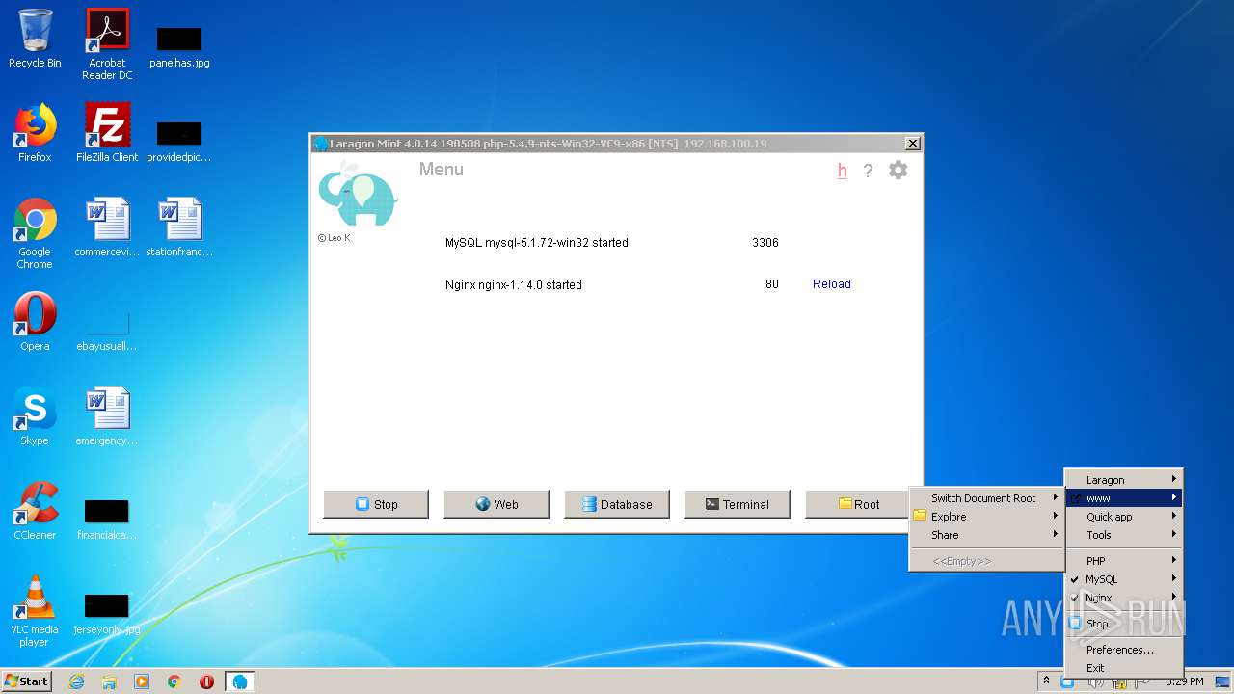Choose Exit from tray menu
Screen dimensions: 1234x694
(x=1123, y=668)
